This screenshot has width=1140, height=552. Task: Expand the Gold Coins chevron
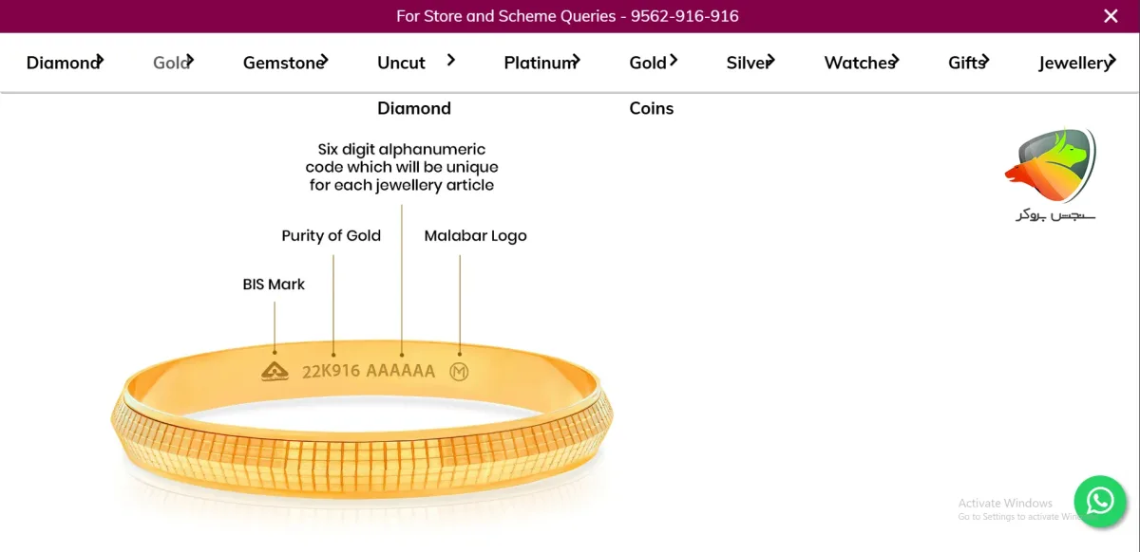(673, 60)
